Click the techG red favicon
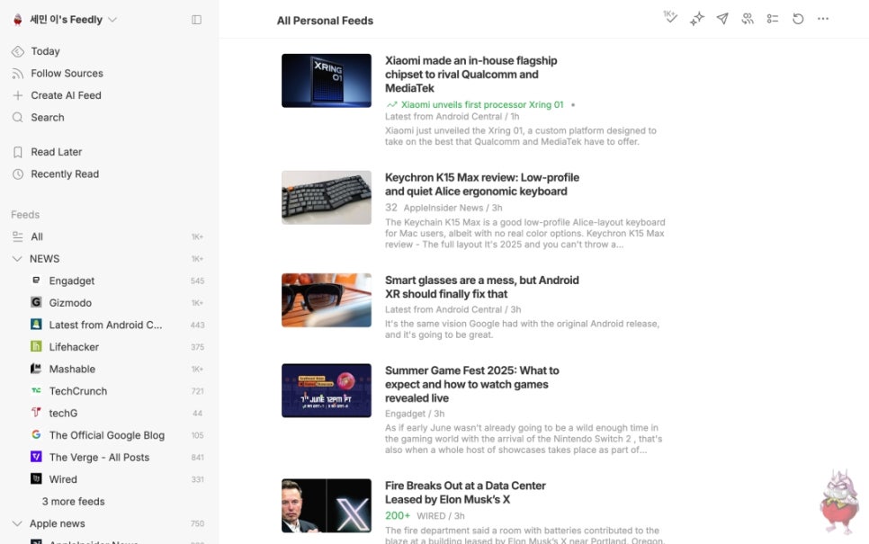The width and height of the screenshot is (869, 544). (x=36, y=412)
